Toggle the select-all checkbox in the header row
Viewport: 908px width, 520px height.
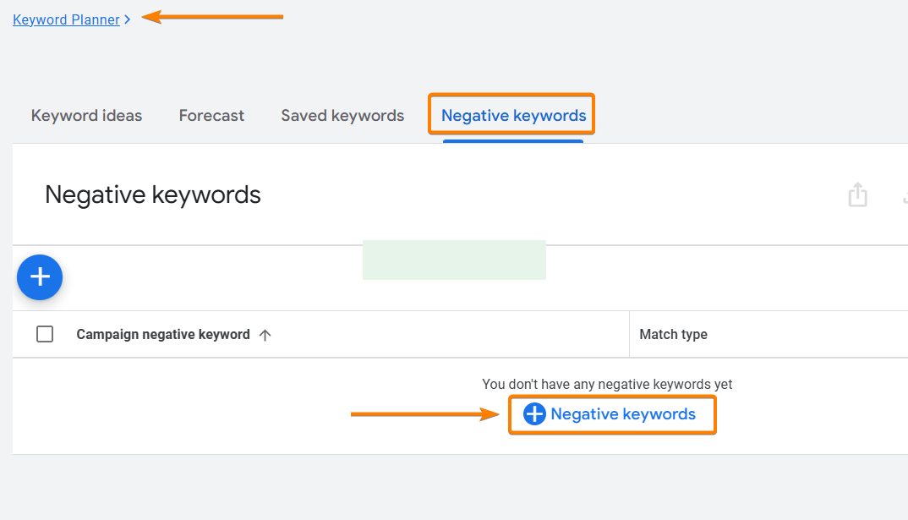pos(45,333)
